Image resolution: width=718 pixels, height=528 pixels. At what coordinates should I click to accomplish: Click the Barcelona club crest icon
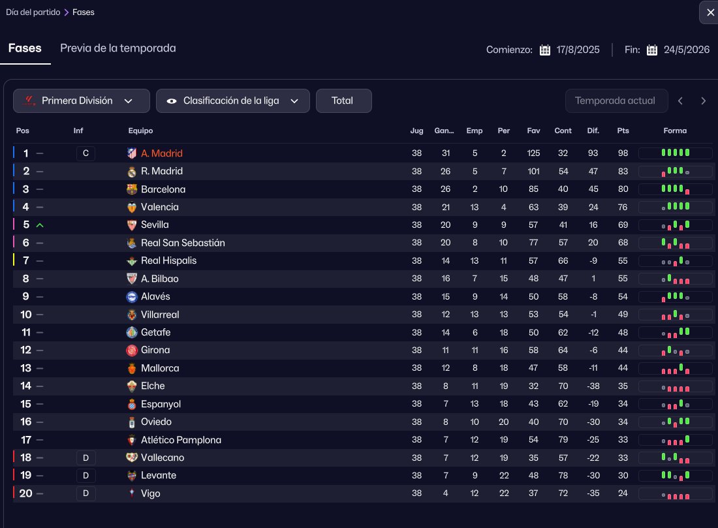(132, 189)
